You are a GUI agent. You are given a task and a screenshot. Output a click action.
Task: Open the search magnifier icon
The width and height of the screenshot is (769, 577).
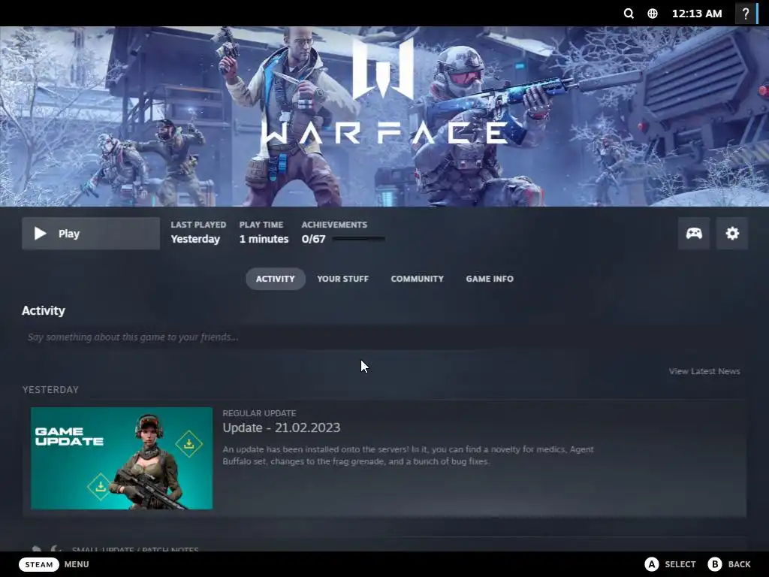629,14
